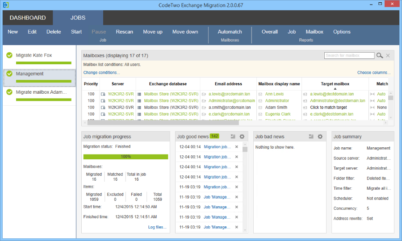Screen dimensions: 402x241
Task: Select the Migrate Kate Fox job
Action: (x=39, y=58)
